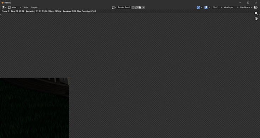Screen dimensions: 260x138
Task: Click the Remaining time status text
Action: (37, 11)
